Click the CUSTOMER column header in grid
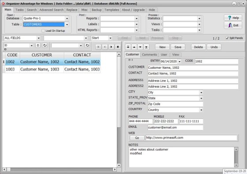The height and width of the screenshot is (174, 247). coord(42,55)
